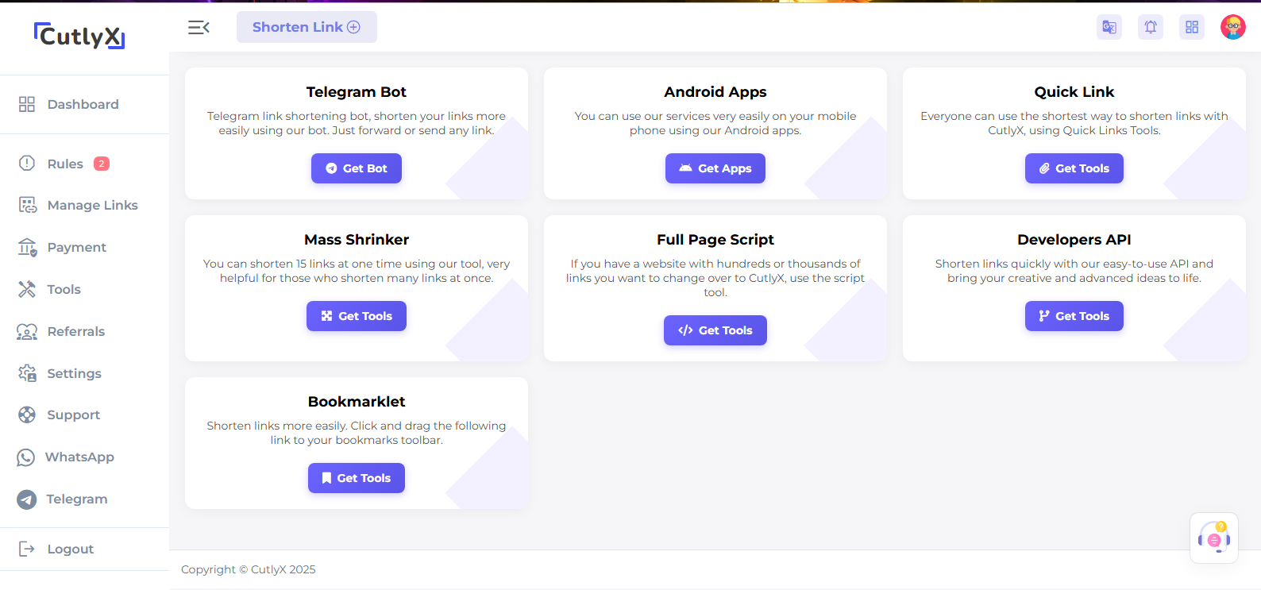Click the Logout arrow icon in sidebar
The image size is (1261, 590).
[27, 549]
